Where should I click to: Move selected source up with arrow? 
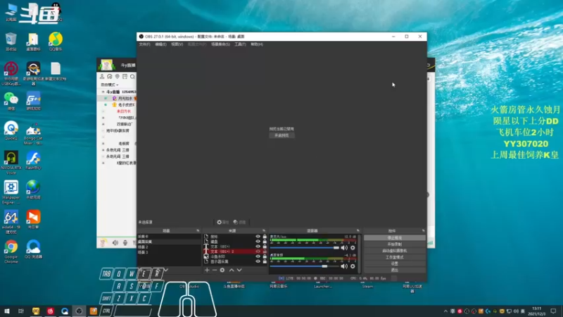tap(232, 270)
